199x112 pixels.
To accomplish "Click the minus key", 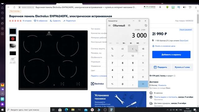I will click(143, 70).
